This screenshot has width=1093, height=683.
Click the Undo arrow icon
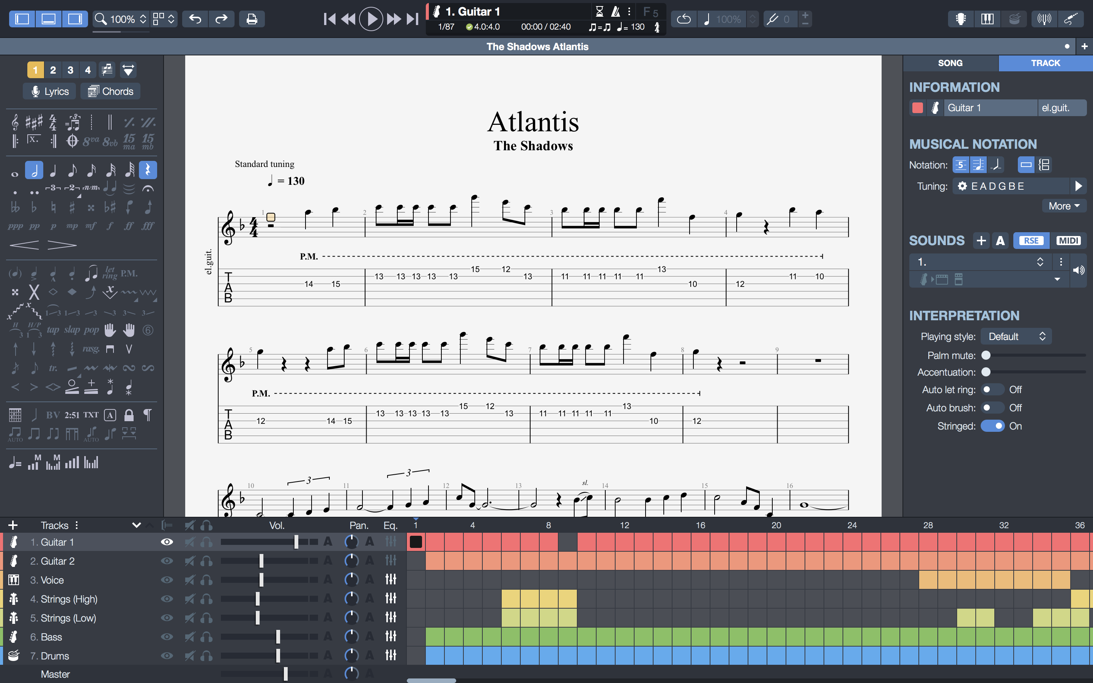tap(195, 19)
